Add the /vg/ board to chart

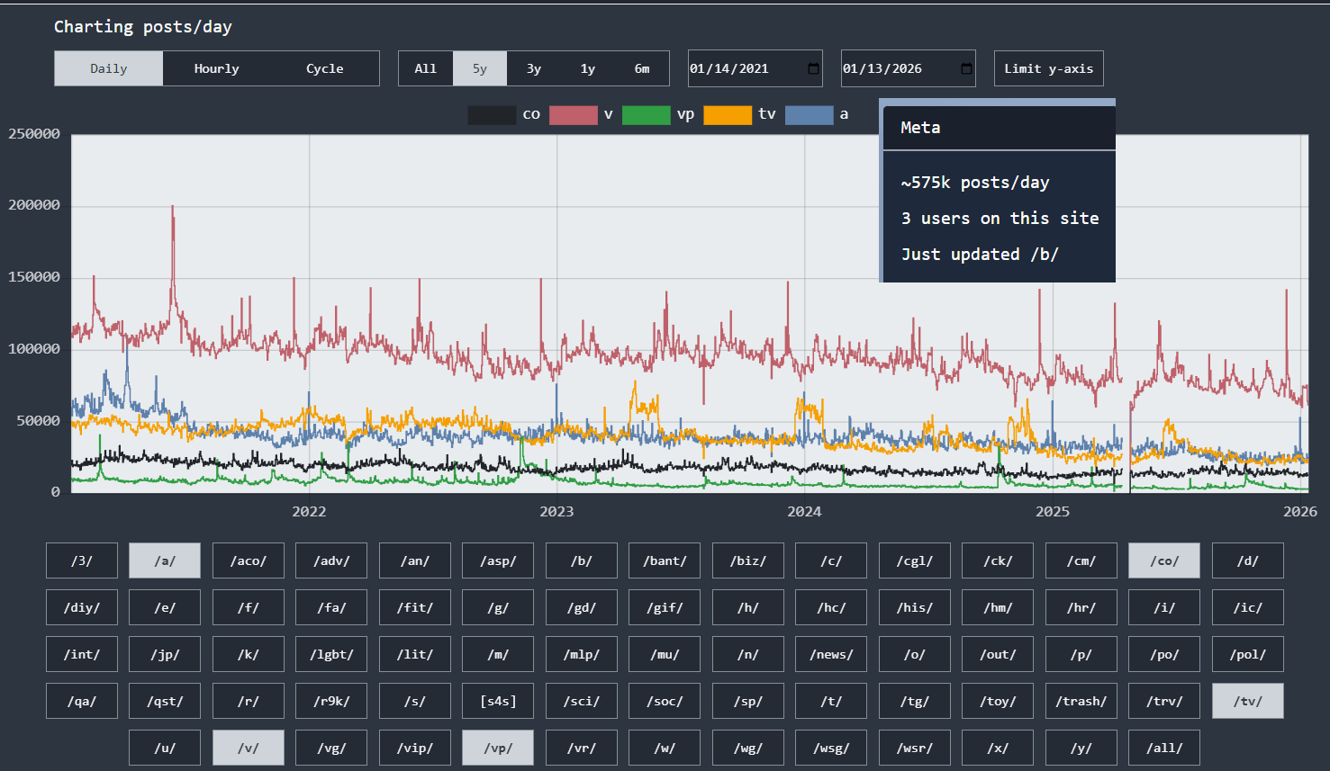[x=331, y=748]
